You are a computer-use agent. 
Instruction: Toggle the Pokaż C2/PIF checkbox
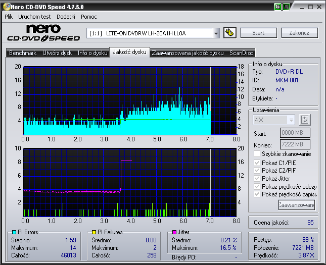tap(257, 171)
